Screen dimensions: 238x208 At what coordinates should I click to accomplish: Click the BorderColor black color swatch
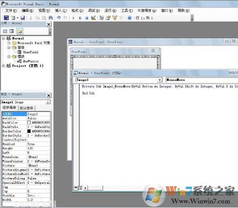(x=29, y=131)
